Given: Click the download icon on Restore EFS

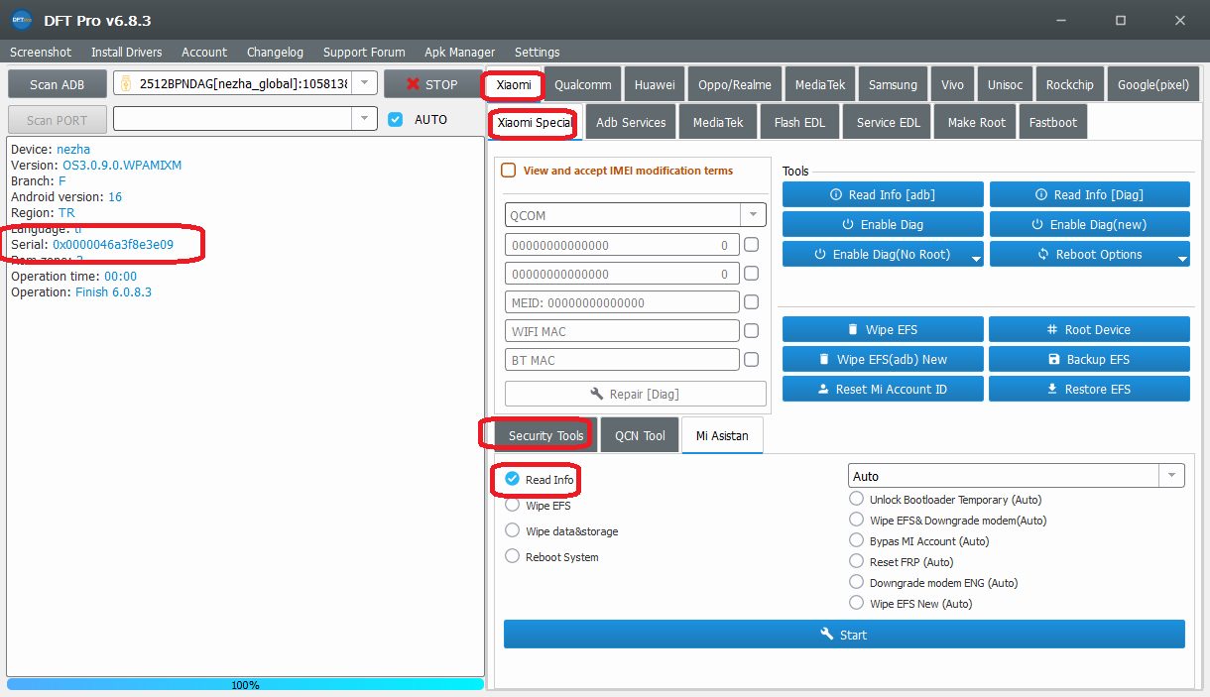Looking at the screenshot, I should pyautogui.click(x=1052, y=390).
